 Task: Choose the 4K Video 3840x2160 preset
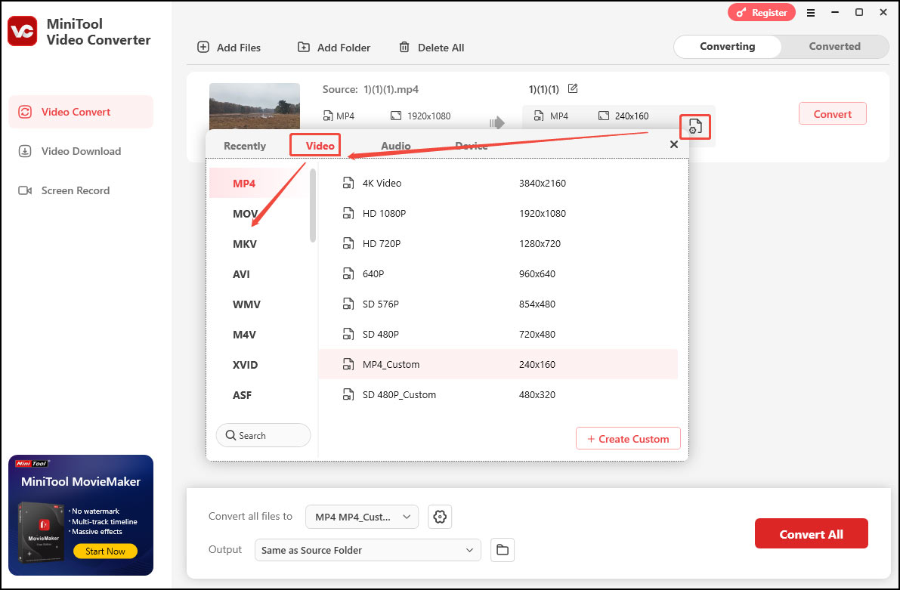(x=498, y=183)
